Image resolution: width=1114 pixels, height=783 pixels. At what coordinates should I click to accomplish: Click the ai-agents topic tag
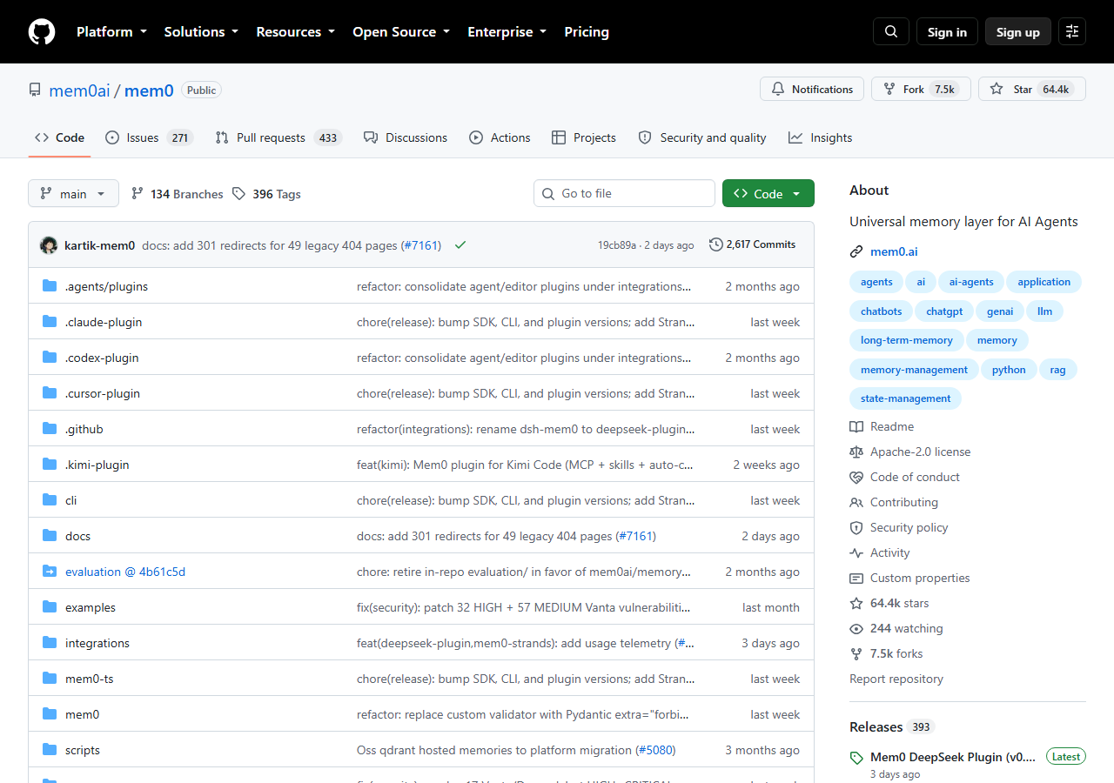pyautogui.click(x=971, y=282)
